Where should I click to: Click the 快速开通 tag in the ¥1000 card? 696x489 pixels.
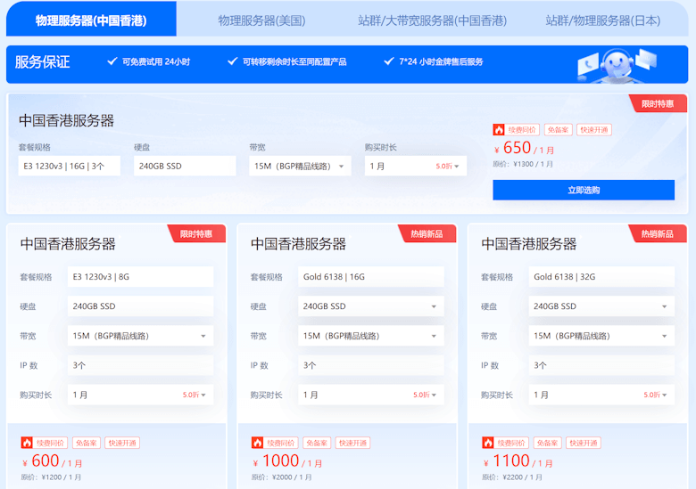point(352,443)
